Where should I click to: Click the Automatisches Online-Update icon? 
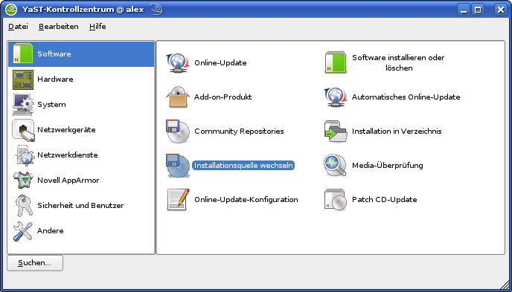coord(336,97)
